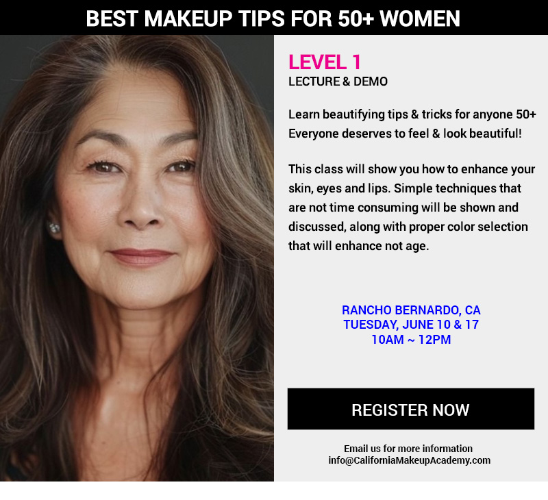Click the 10AM ~ 12PM time text

coord(411,340)
